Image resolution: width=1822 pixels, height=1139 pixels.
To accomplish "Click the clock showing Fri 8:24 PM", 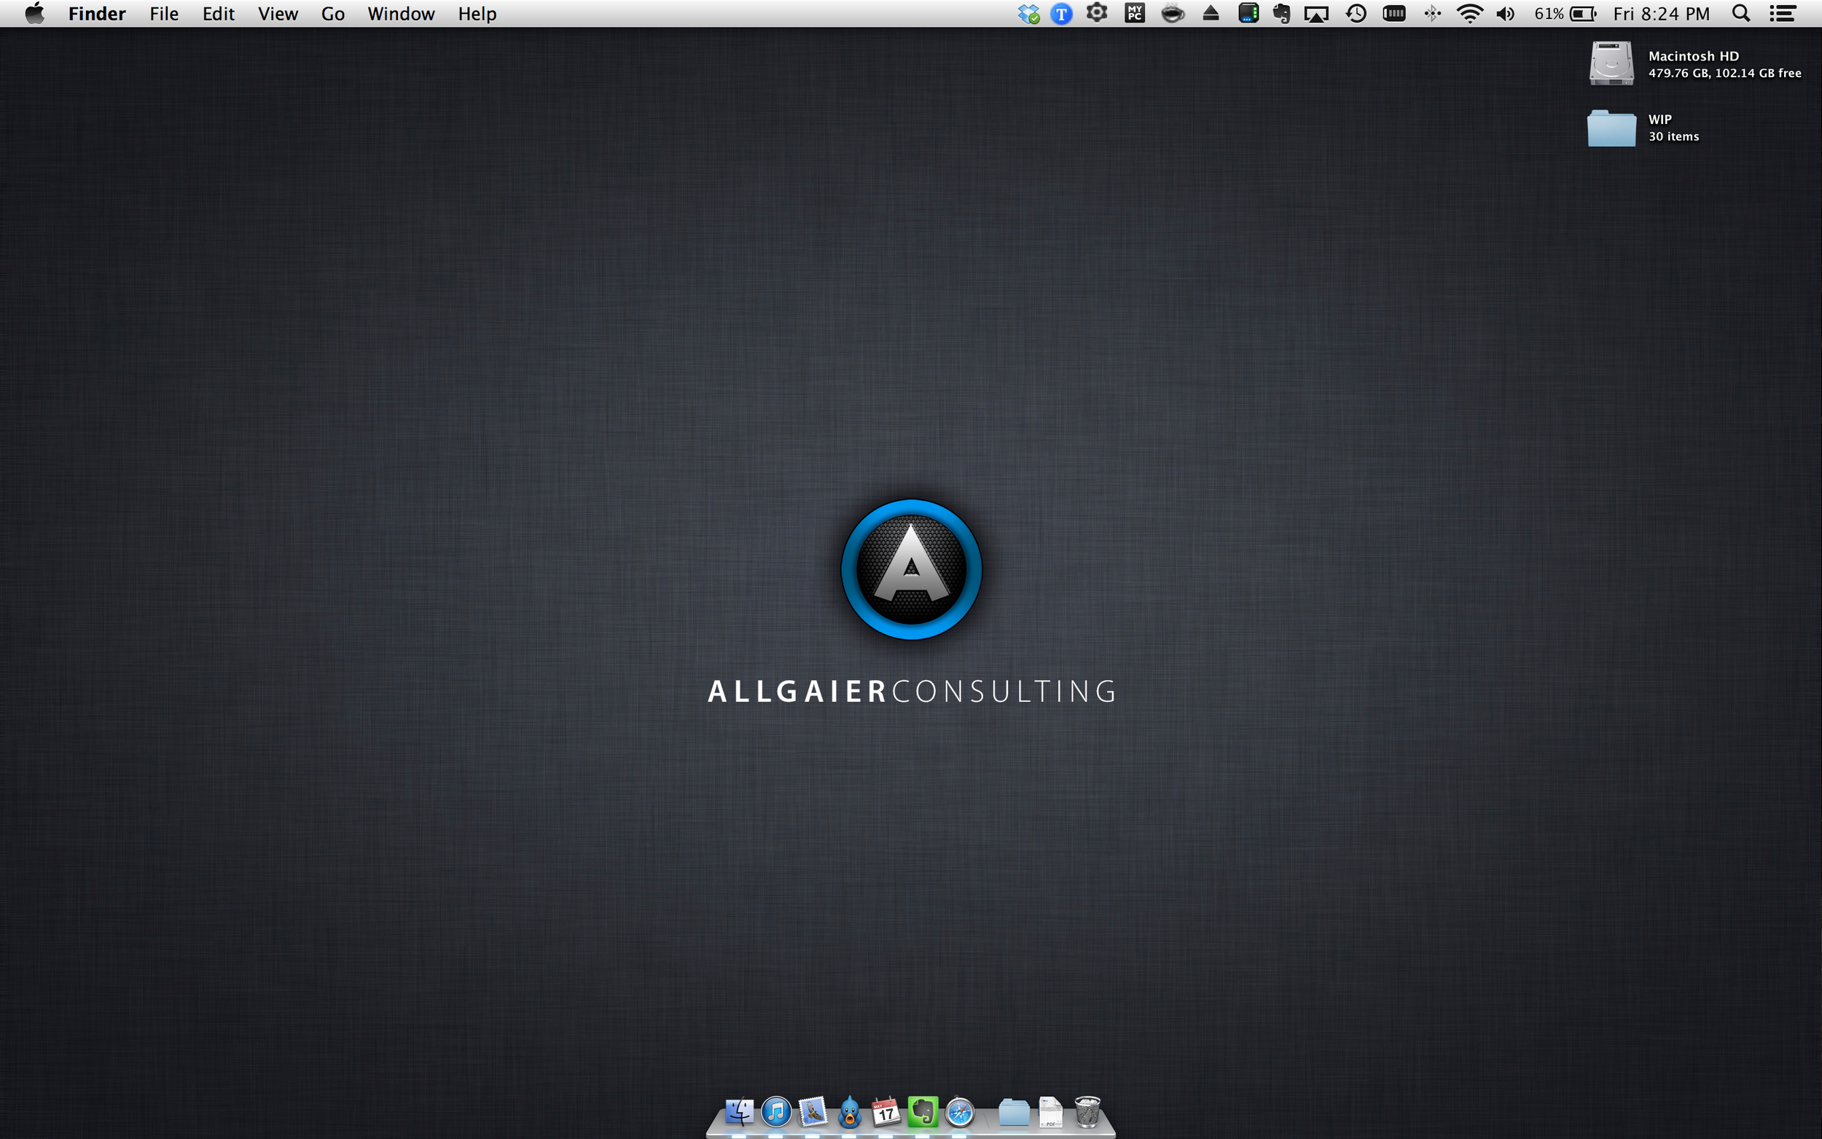I will click(1661, 14).
